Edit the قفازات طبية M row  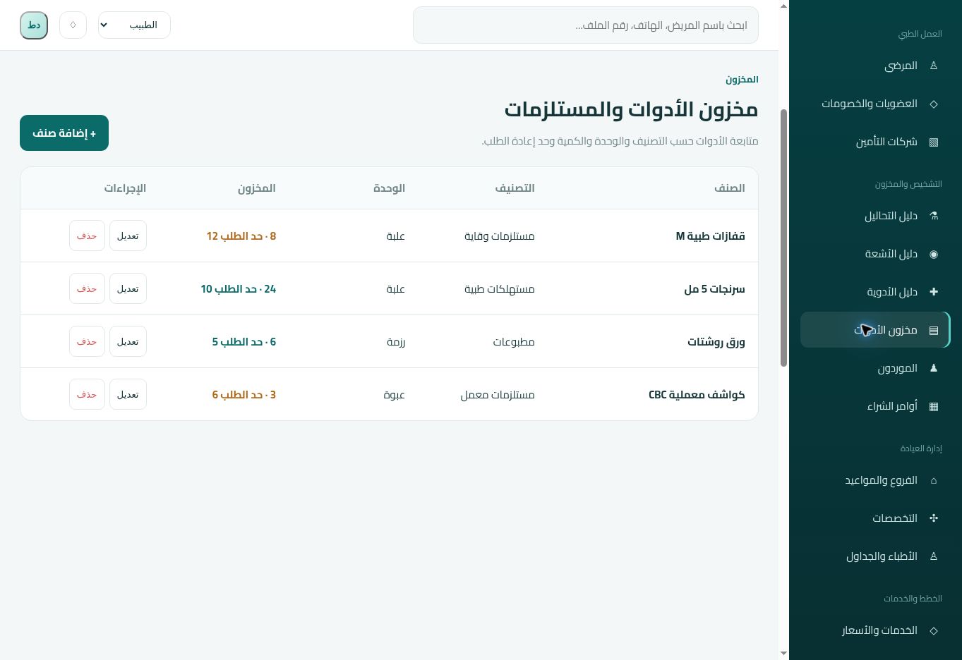[x=128, y=236]
